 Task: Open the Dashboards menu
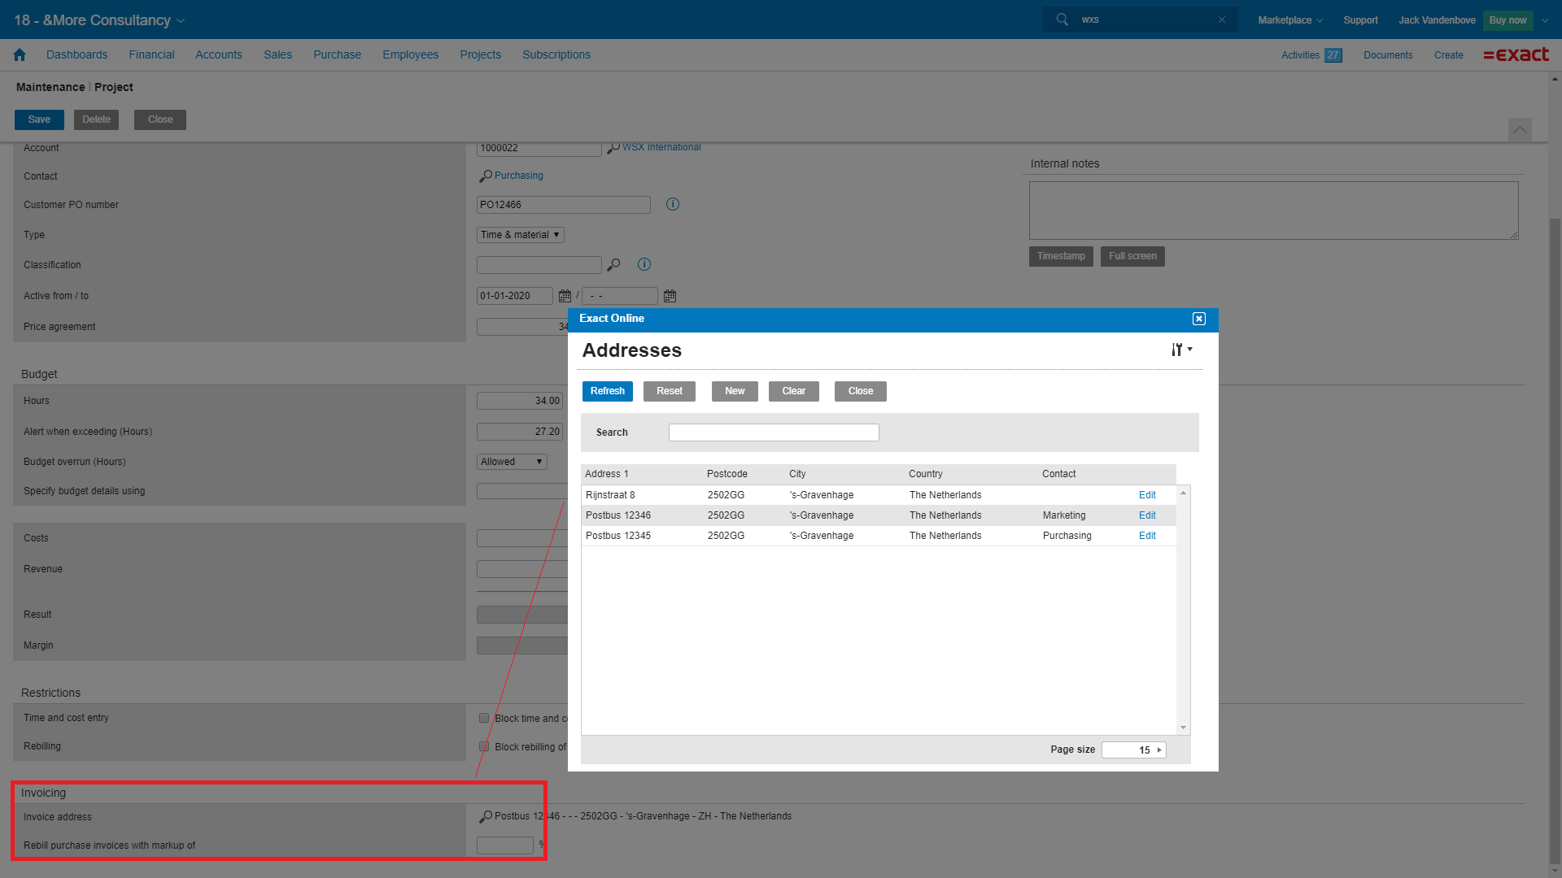coord(76,54)
